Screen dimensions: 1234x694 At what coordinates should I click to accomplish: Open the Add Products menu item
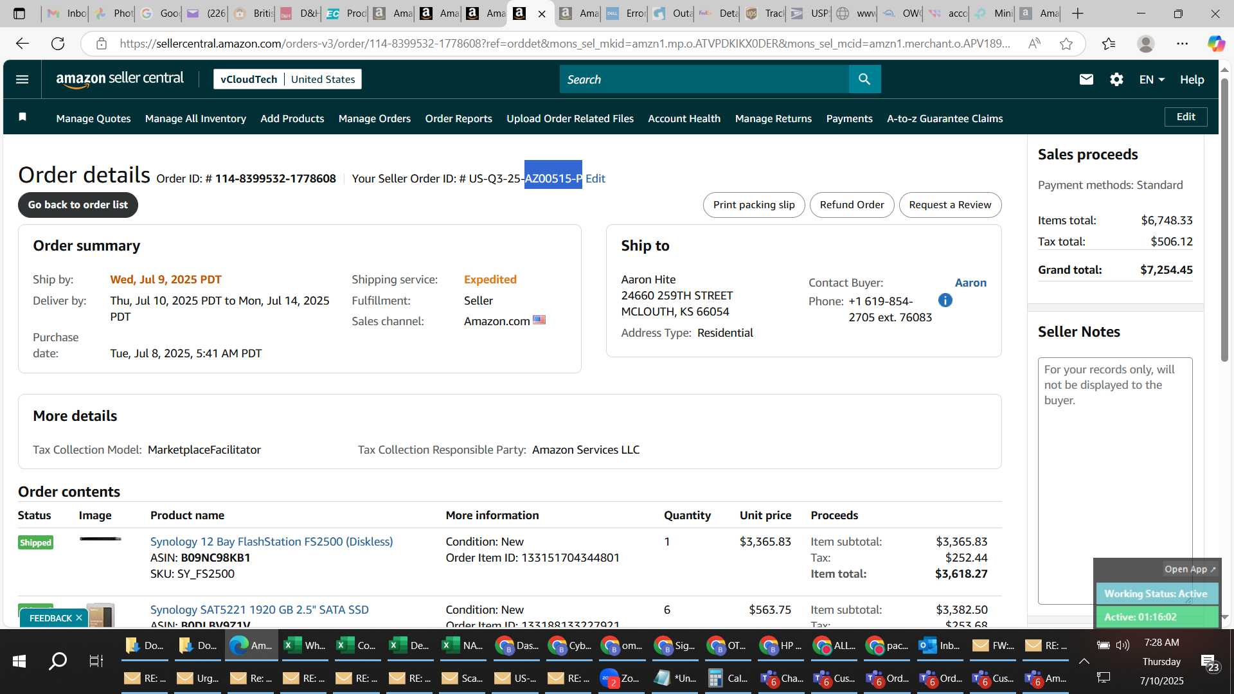pyautogui.click(x=292, y=118)
